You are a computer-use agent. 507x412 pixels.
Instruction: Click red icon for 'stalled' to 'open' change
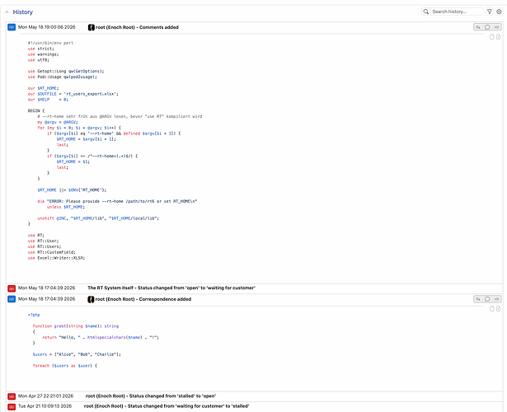(12, 396)
